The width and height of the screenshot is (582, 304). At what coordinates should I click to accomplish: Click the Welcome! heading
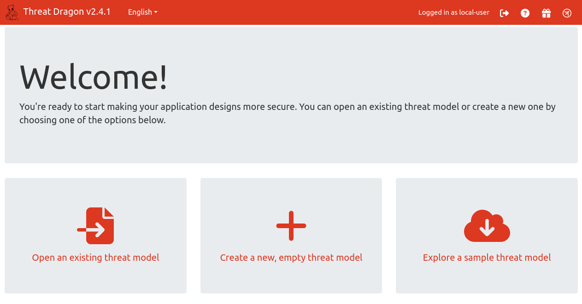(x=94, y=77)
